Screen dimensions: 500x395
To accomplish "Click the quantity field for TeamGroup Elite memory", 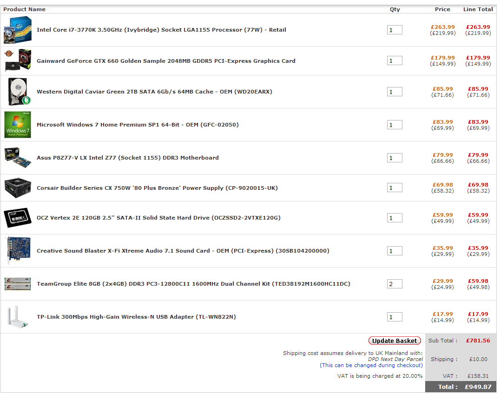I will 395,284.
